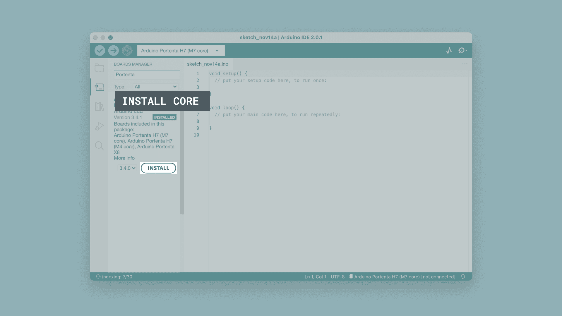Open the Serial Monitor

click(462, 51)
